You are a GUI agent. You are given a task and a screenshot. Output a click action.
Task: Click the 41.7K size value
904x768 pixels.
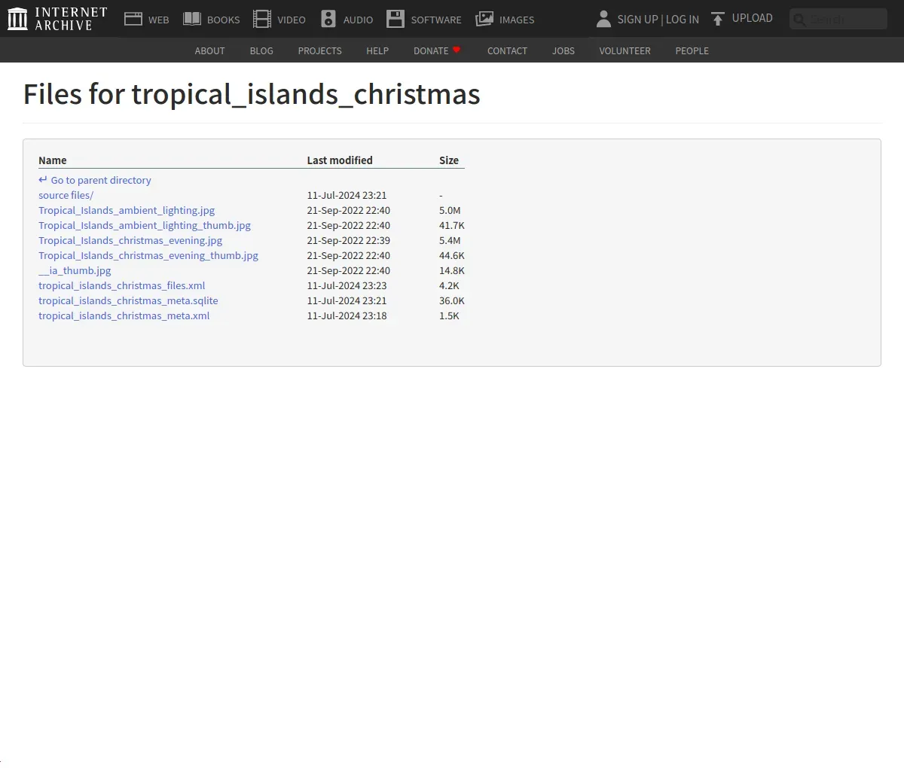452,225
